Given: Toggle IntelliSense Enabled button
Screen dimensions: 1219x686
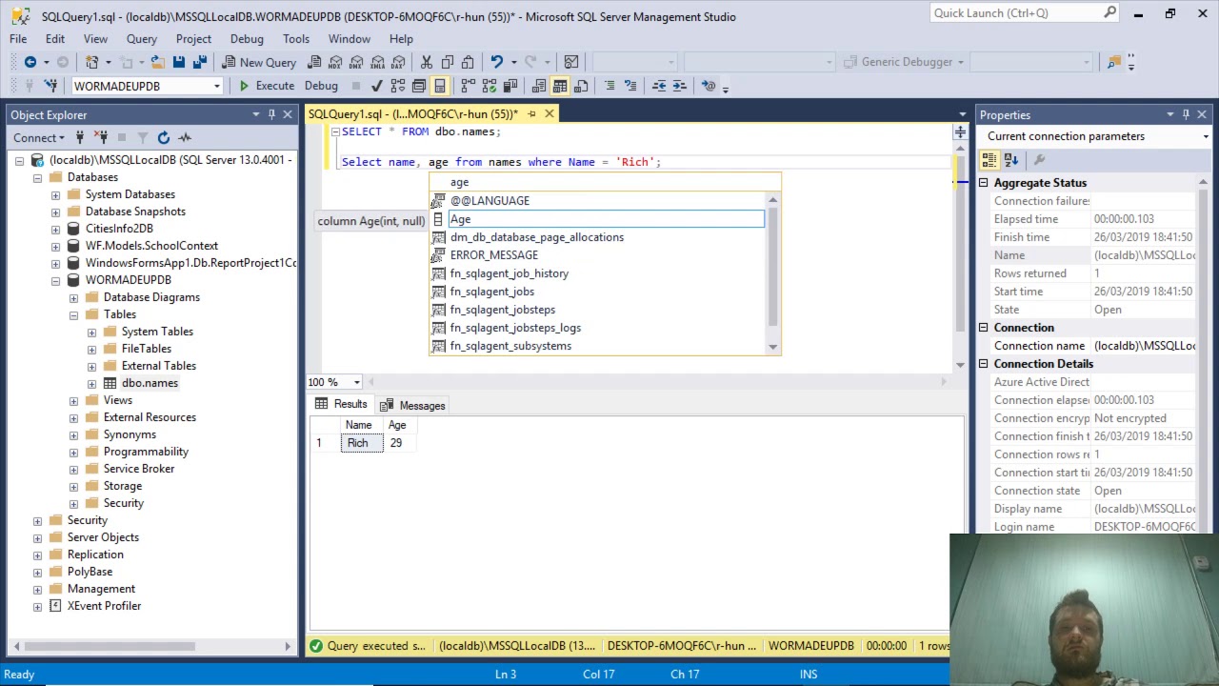Looking at the screenshot, I should 440,86.
